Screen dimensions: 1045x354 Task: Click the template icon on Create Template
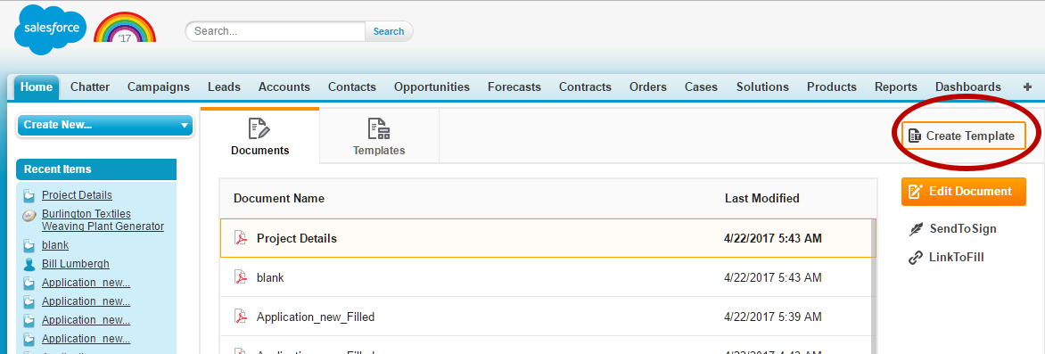tap(915, 136)
